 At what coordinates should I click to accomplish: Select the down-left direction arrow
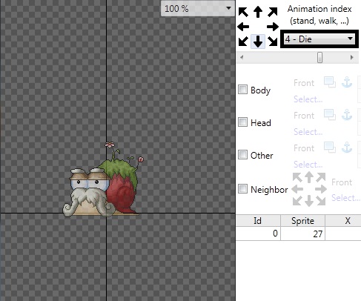[243, 42]
